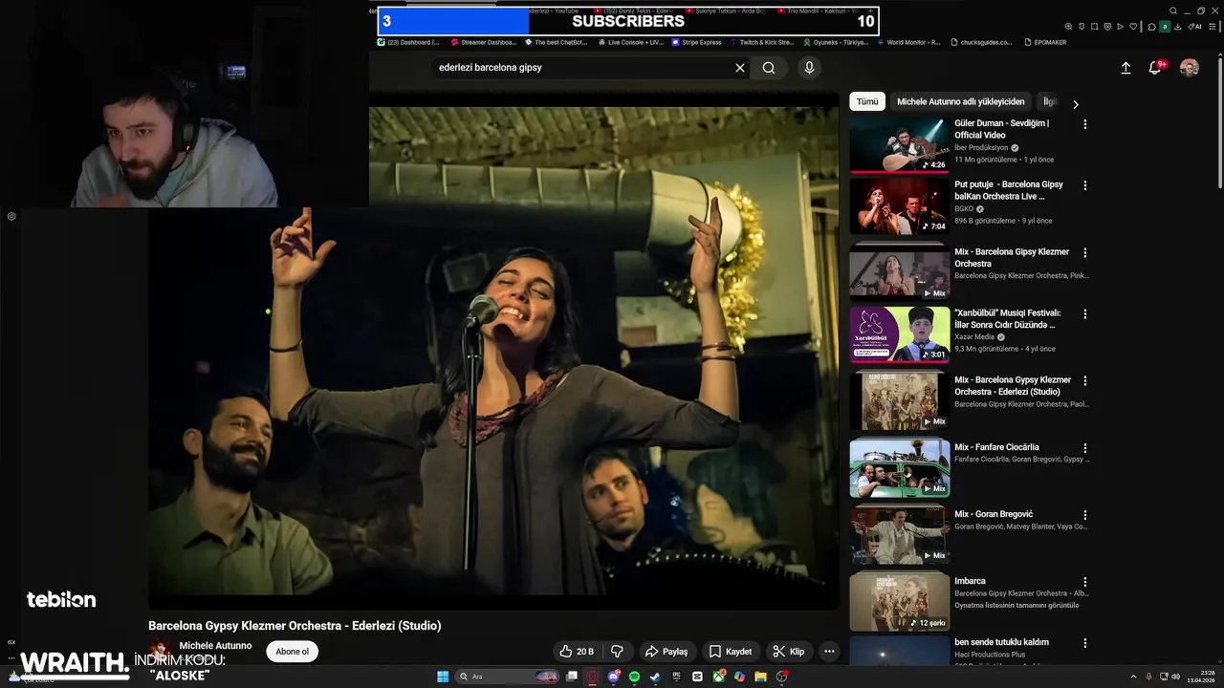Screen dimensions: 1224x688
Task: Open Epic Games Launcher from taskbar
Action: (677, 677)
